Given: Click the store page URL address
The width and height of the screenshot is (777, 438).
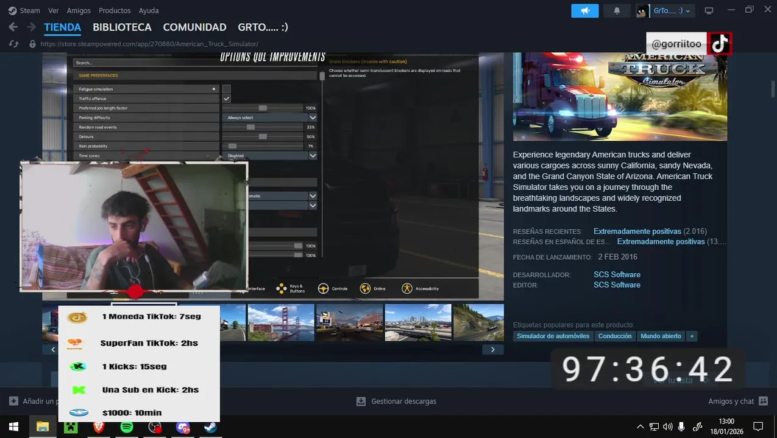Looking at the screenshot, I should (149, 44).
